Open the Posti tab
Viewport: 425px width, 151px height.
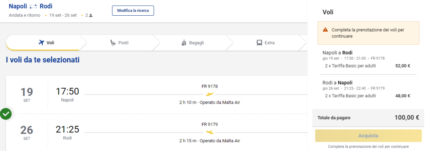pyautogui.click(x=120, y=43)
